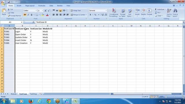Click the Delete cells icon
This screenshot has width=185, height=104.
pyautogui.click(x=143, y=11)
